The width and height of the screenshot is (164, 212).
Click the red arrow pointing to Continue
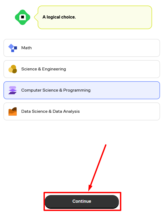coord(98,167)
